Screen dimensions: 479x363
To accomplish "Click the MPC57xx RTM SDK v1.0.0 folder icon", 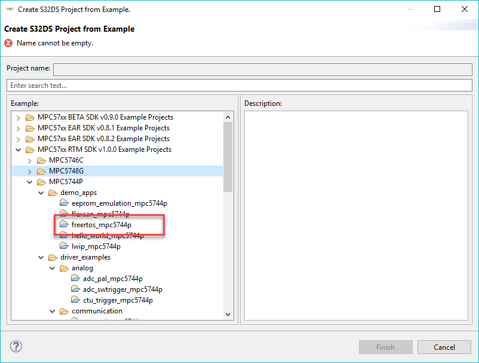I will coord(30,150).
